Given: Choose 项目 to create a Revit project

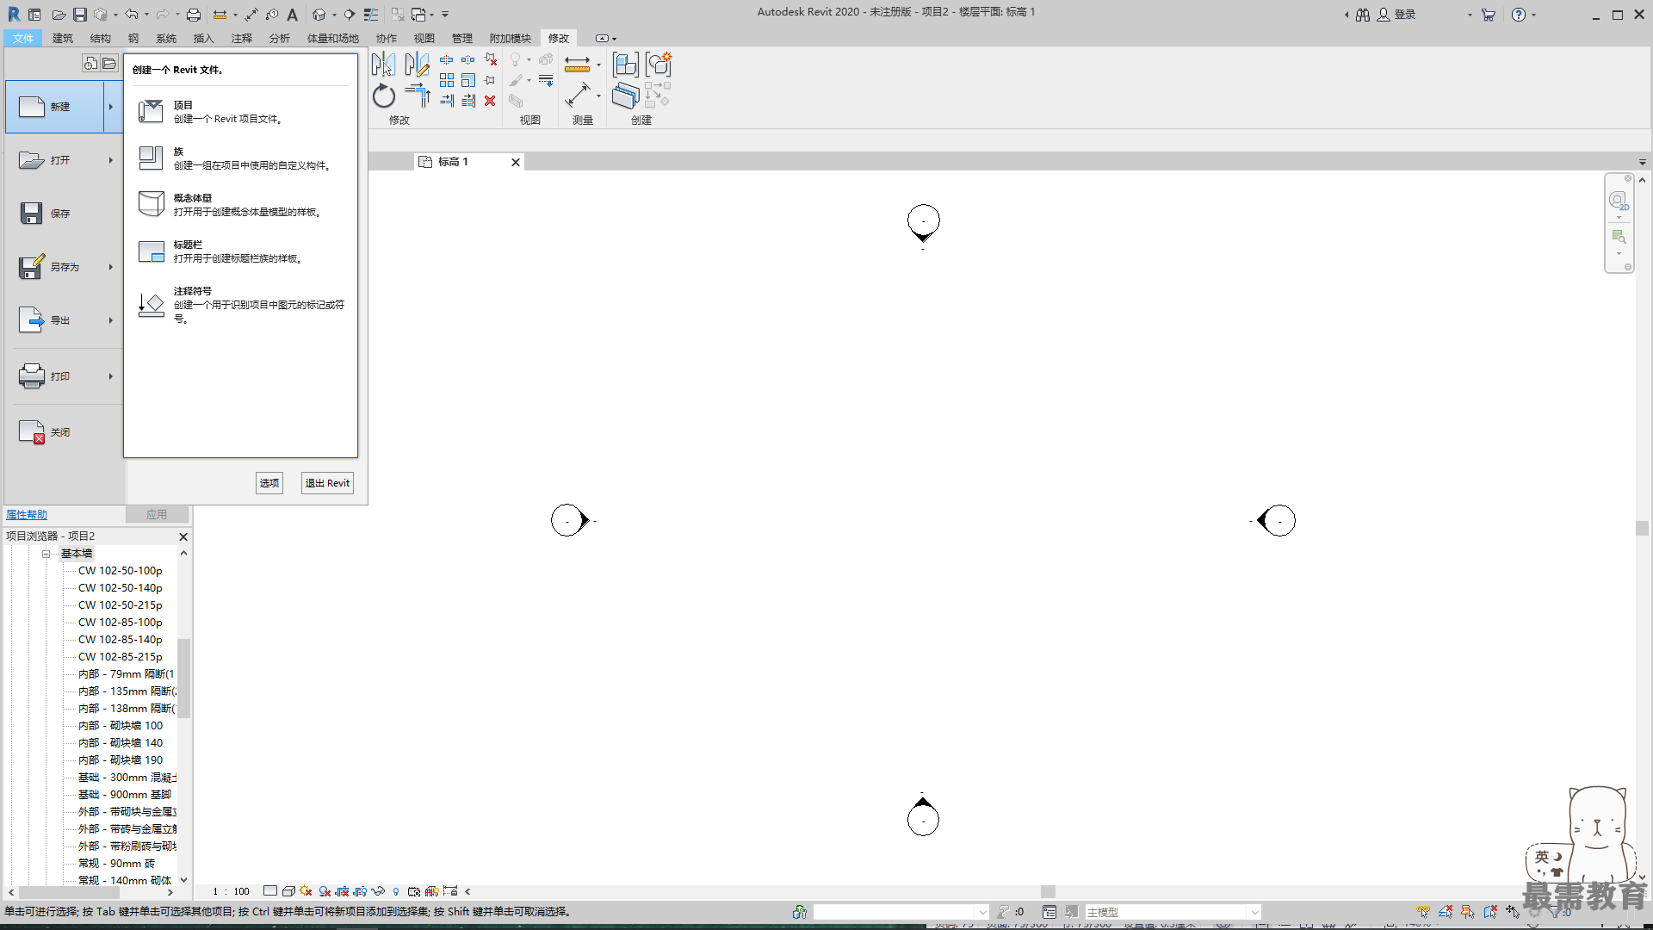Looking at the screenshot, I should [x=240, y=112].
